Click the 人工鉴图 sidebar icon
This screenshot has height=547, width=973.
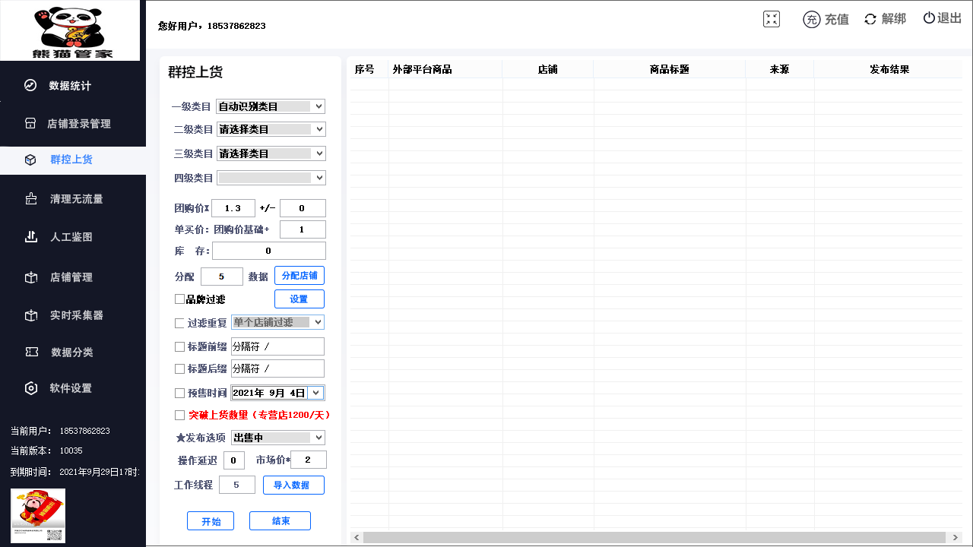click(31, 237)
